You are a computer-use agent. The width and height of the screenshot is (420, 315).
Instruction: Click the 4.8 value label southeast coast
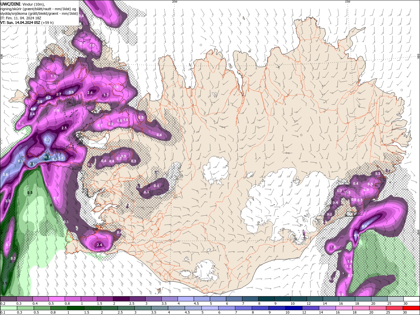click(364, 226)
